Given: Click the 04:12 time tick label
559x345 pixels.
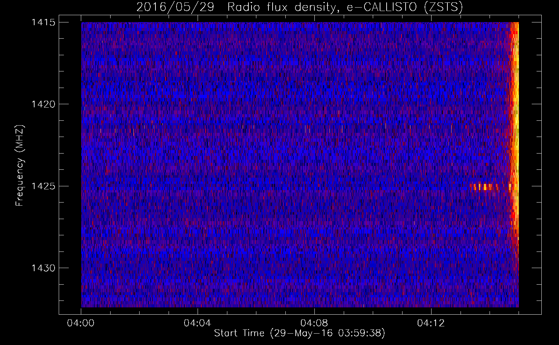Looking at the screenshot, I should pyautogui.click(x=431, y=323).
